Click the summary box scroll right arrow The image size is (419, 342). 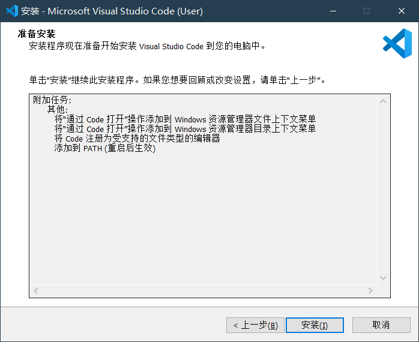pos(370,290)
